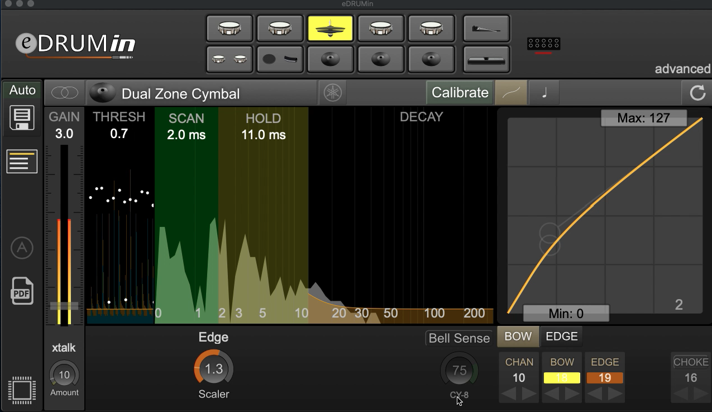Switch to the EDGE tab
The width and height of the screenshot is (712, 412).
[x=561, y=337]
